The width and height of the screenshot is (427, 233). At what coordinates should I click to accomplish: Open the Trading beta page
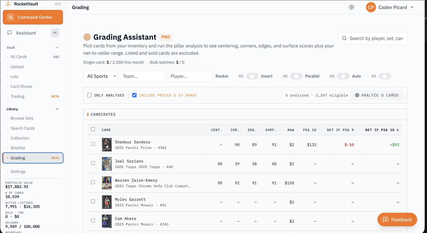coord(33,96)
